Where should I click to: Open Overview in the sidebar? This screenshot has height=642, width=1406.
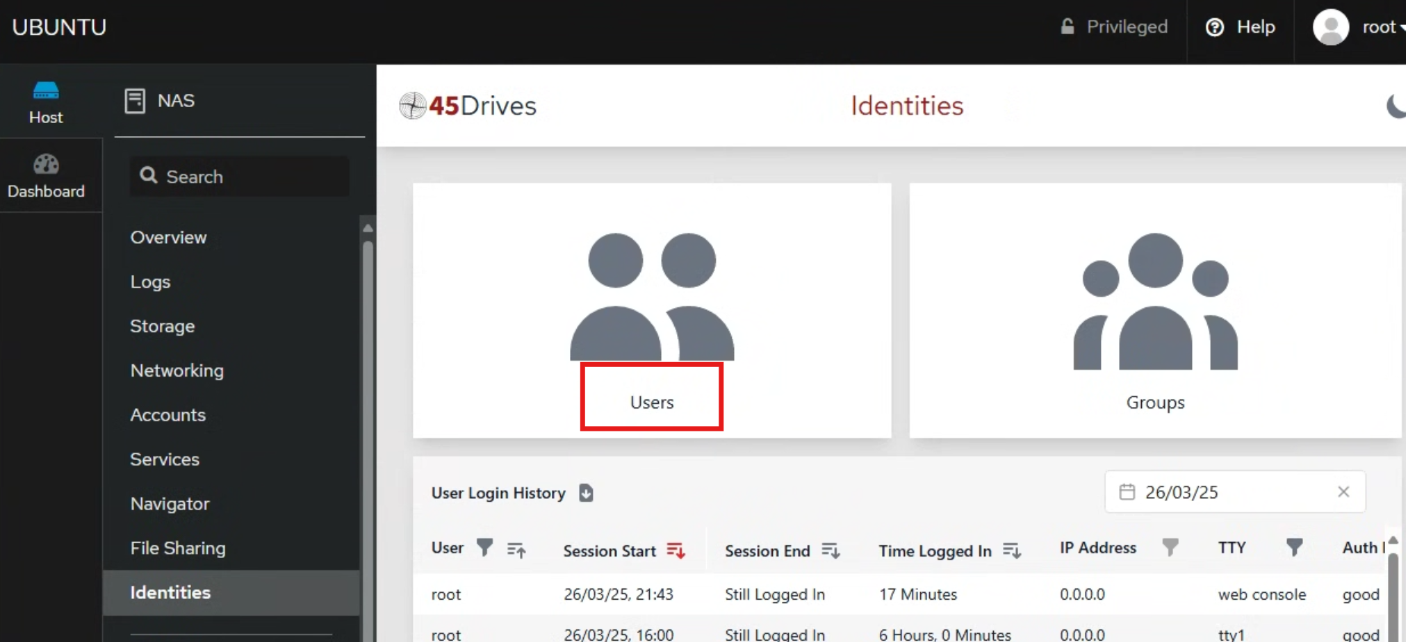click(169, 237)
